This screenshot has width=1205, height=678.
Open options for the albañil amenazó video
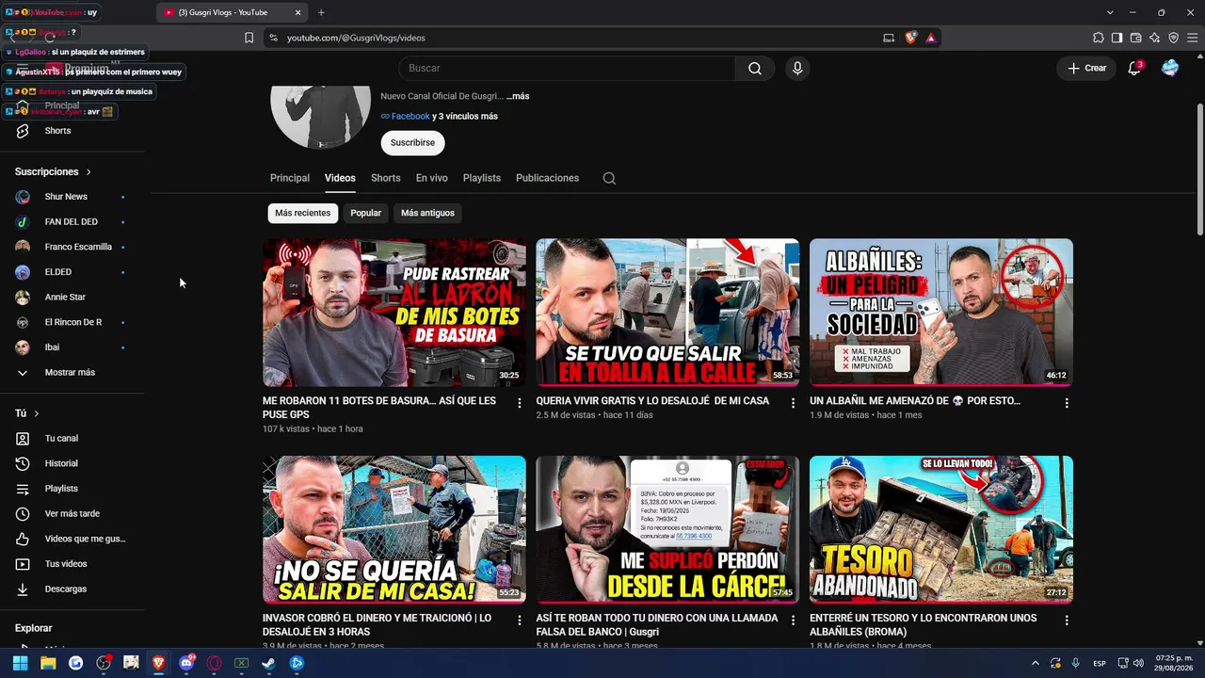(1067, 403)
